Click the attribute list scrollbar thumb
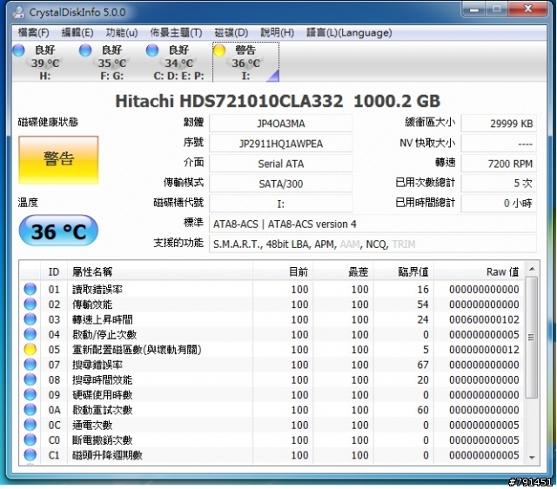The width and height of the screenshot is (557, 489). coord(532,338)
